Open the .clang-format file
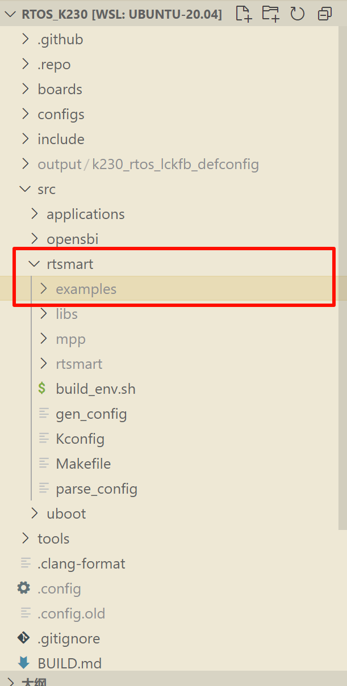The image size is (347, 686). click(x=81, y=563)
